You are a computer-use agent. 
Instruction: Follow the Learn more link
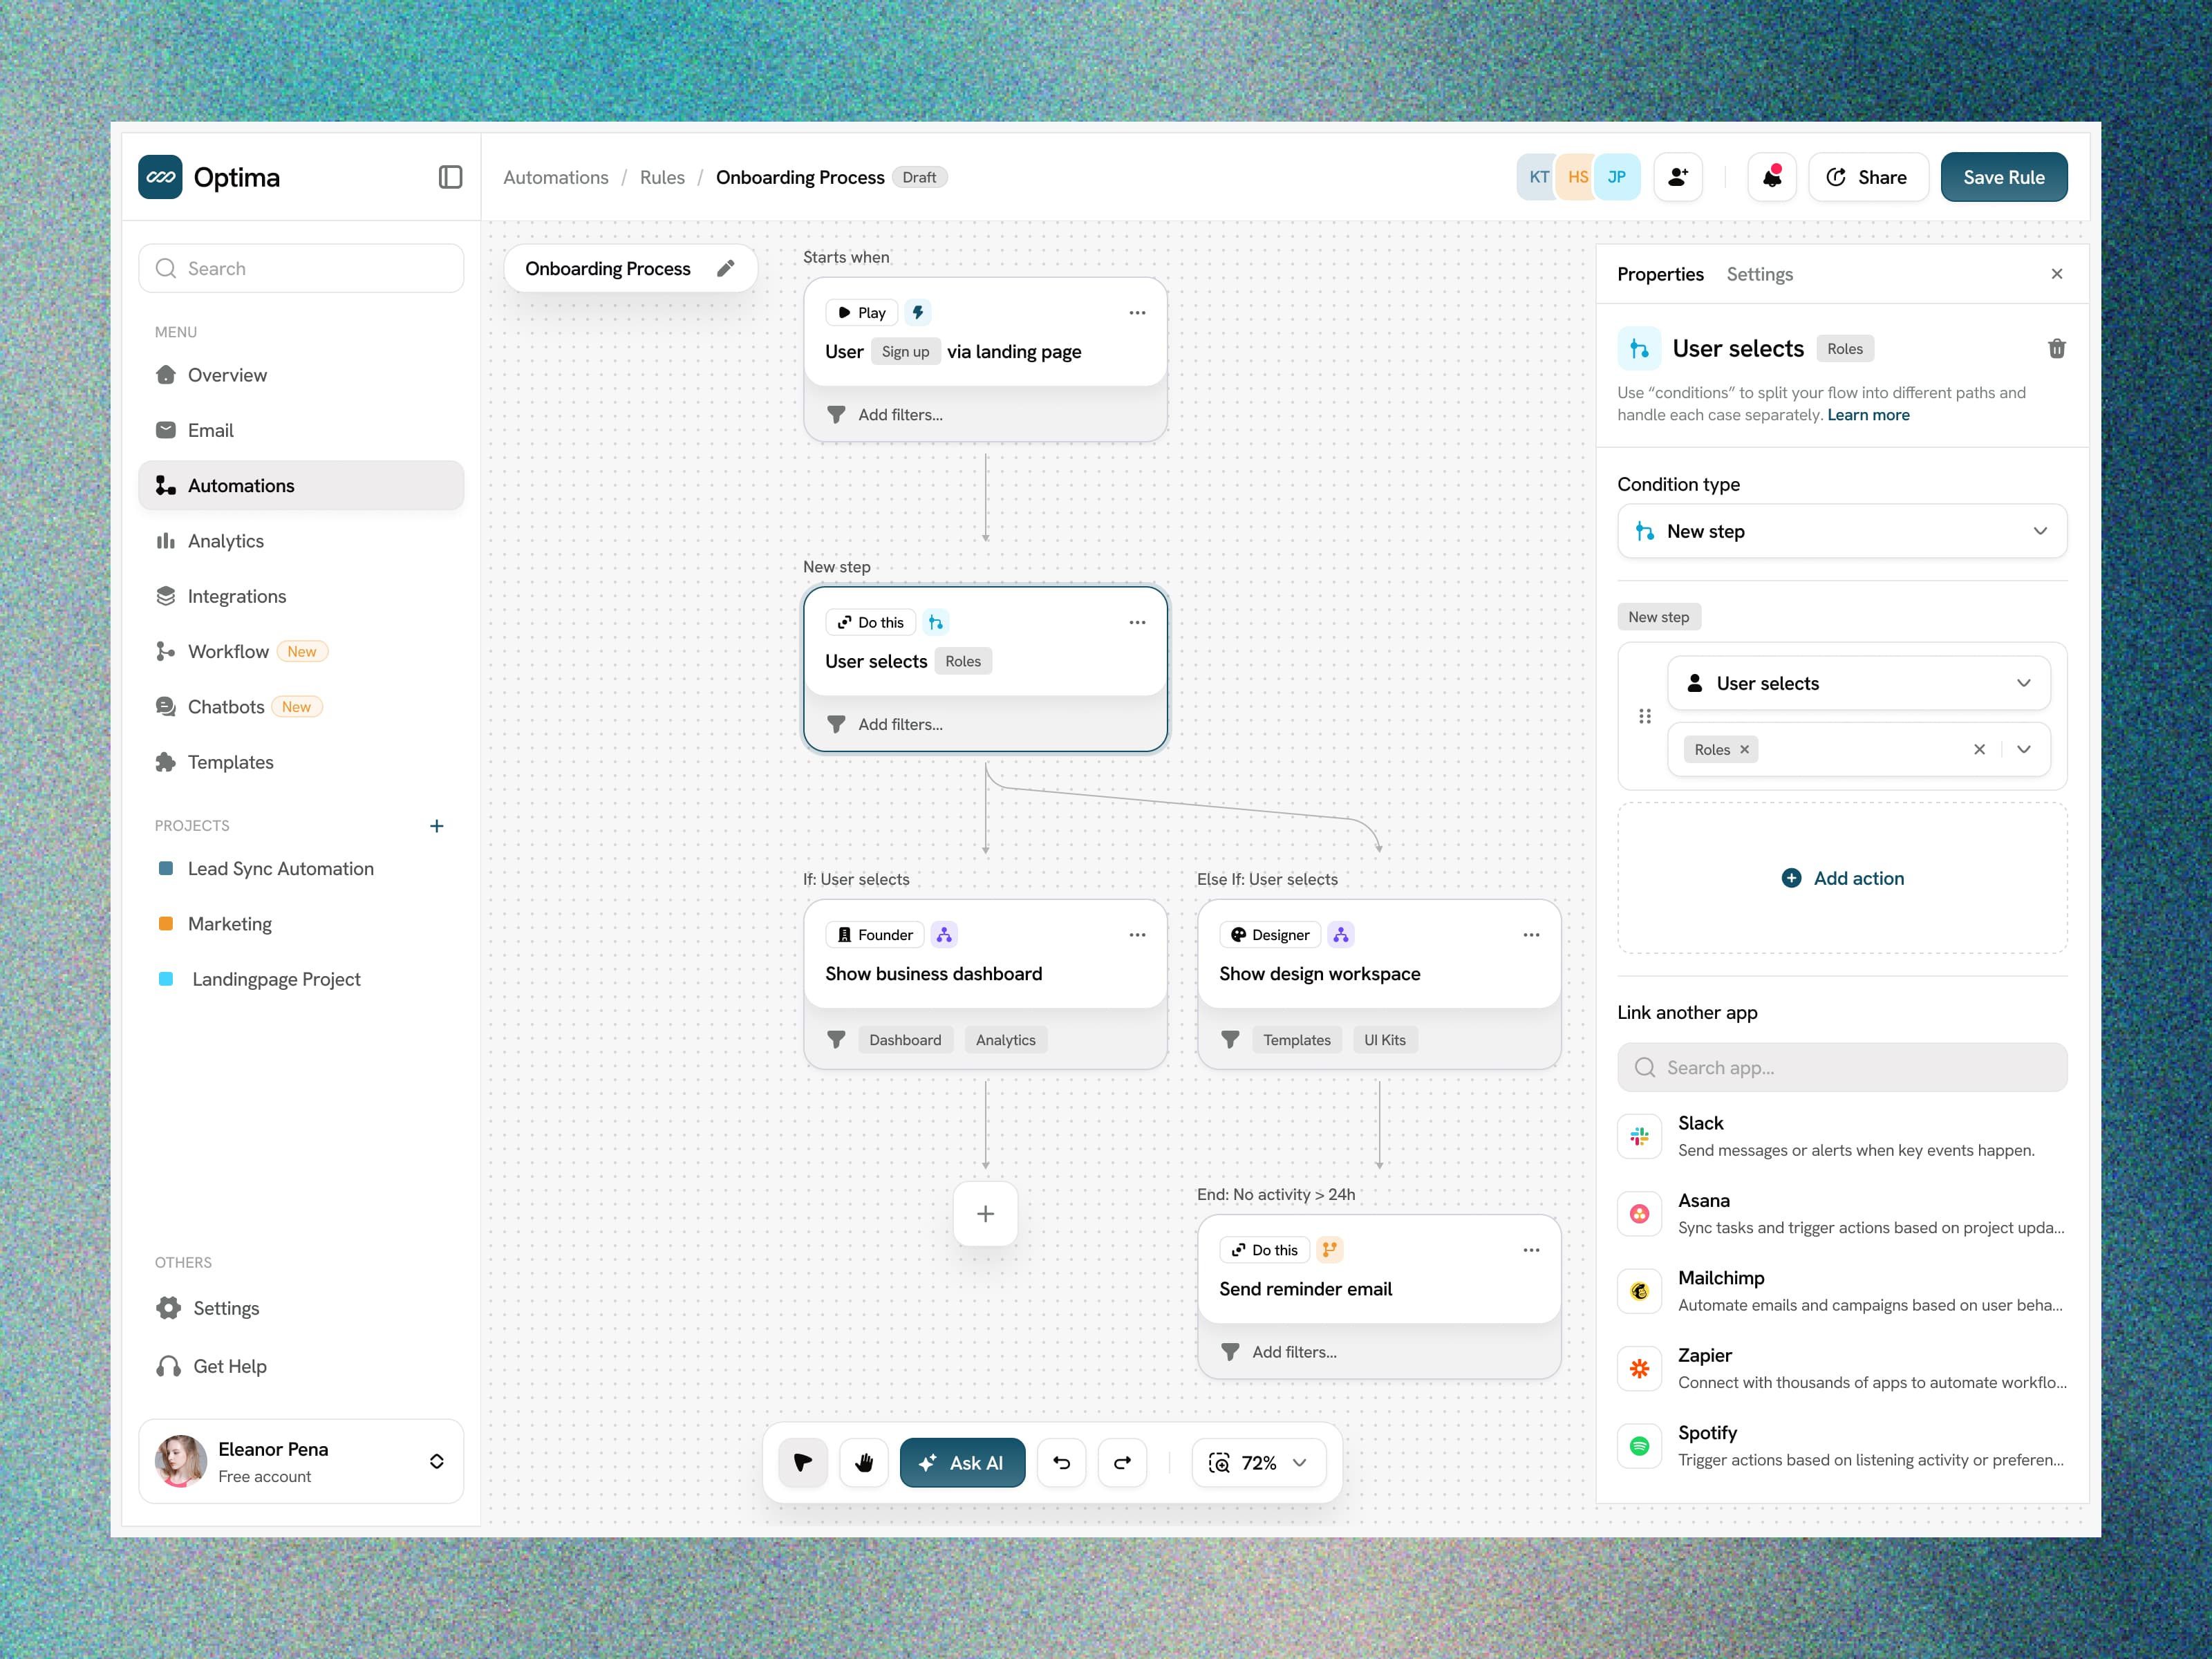click(x=1868, y=415)
